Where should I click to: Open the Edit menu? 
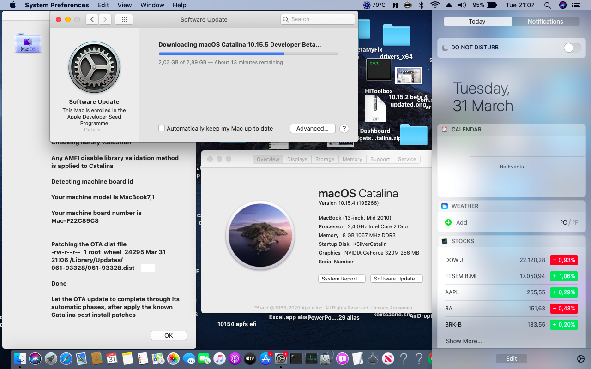tap(103, 5)
